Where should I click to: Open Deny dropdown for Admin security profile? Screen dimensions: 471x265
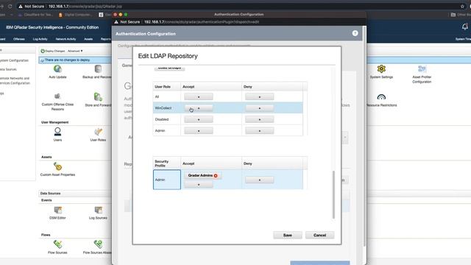(260, 180)
